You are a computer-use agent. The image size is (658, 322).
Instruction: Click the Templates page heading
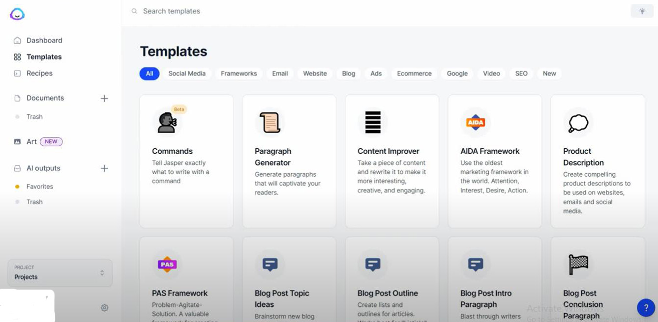pyautogui.click(x=174, y=52)
